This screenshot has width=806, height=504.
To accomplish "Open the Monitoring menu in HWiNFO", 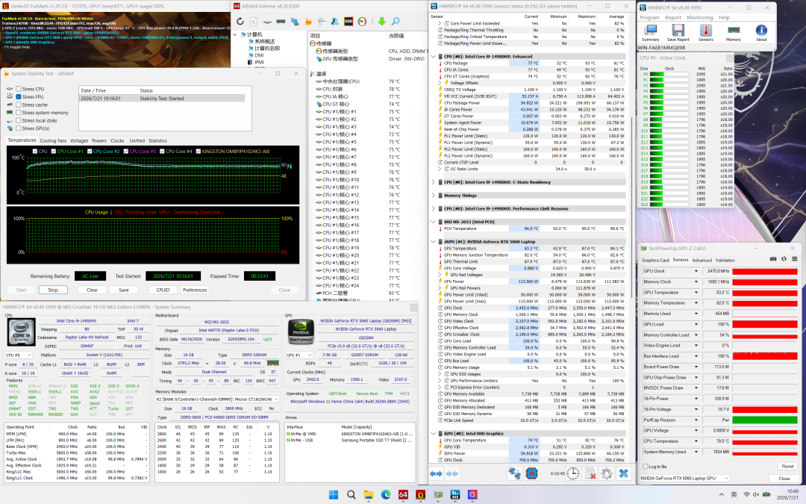I will (699, 17).
